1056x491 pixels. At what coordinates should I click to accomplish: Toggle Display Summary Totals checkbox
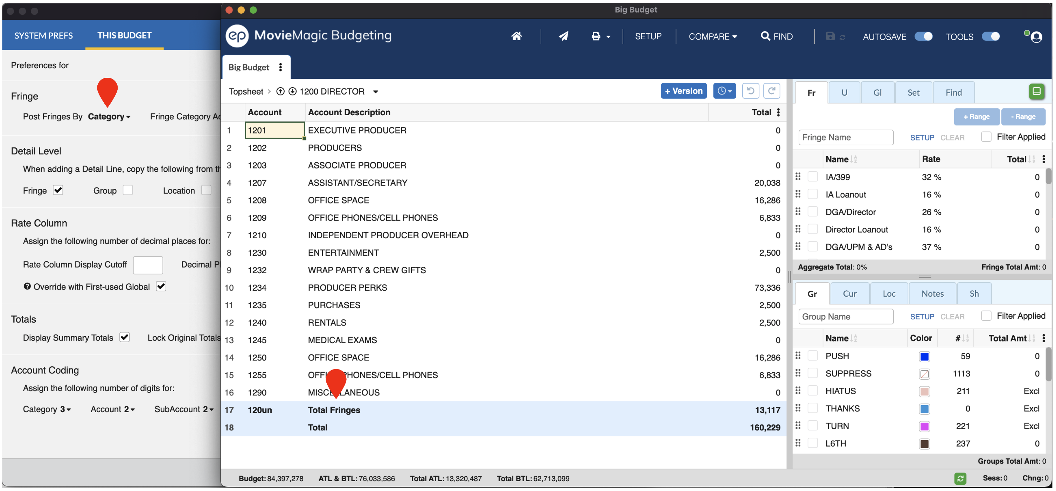125,338
